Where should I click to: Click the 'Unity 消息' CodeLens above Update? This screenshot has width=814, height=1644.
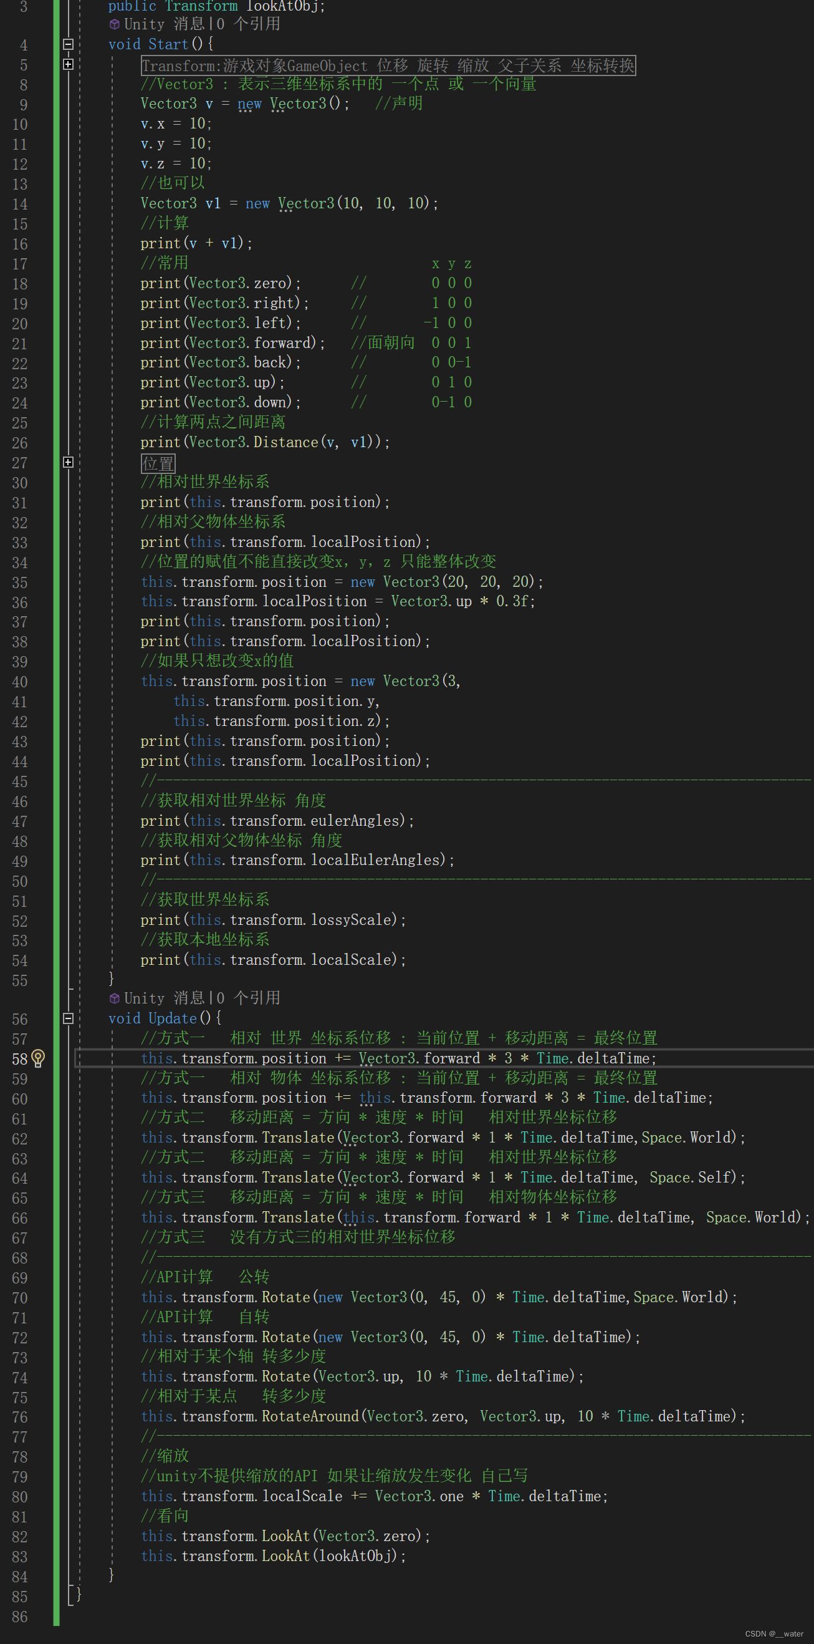click(x=164, y=998)
